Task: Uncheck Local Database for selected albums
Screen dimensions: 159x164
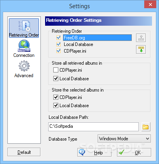Action: (56, 106)
